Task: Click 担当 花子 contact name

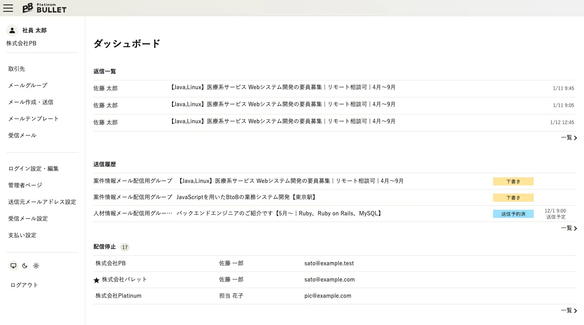Action: (231, 296)
